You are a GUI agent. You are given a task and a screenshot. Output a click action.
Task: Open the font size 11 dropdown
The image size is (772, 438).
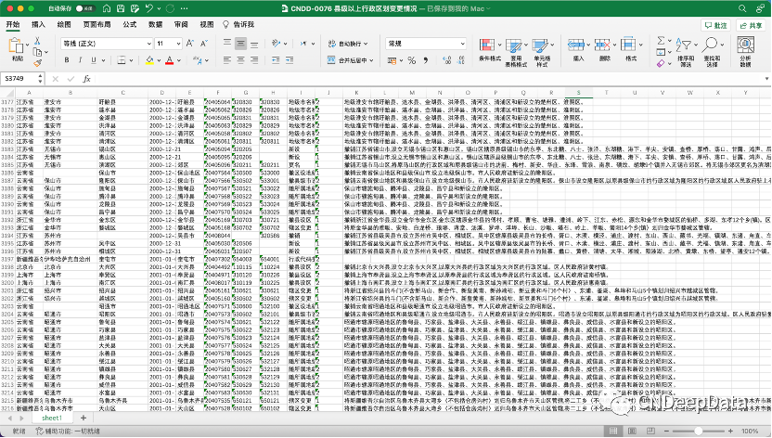pos(178,44)
